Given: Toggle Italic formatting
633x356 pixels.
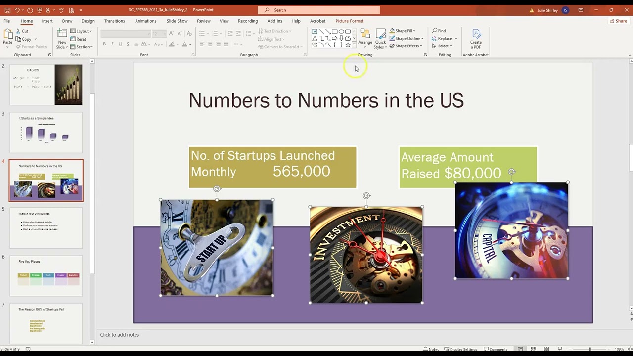Looking at the screenshot, I should (112, 44).
